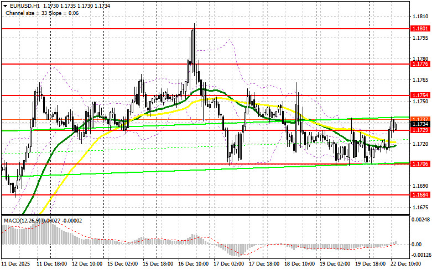Image resolution: width=432 pixels, height=270 pixels.
Task: Select the '18 Dec 10:00' time axis label
Action: [299, 264]
